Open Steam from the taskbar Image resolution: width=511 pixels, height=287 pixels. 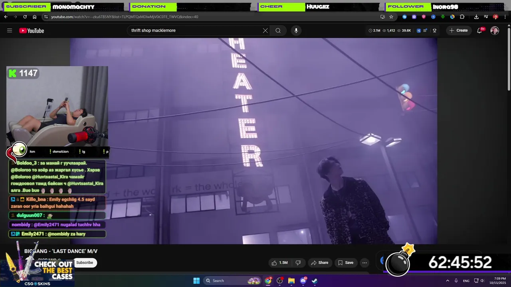coord(315,281)
